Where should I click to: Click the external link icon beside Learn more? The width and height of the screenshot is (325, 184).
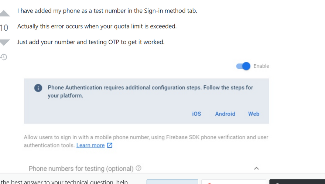[x=110, y=145]
